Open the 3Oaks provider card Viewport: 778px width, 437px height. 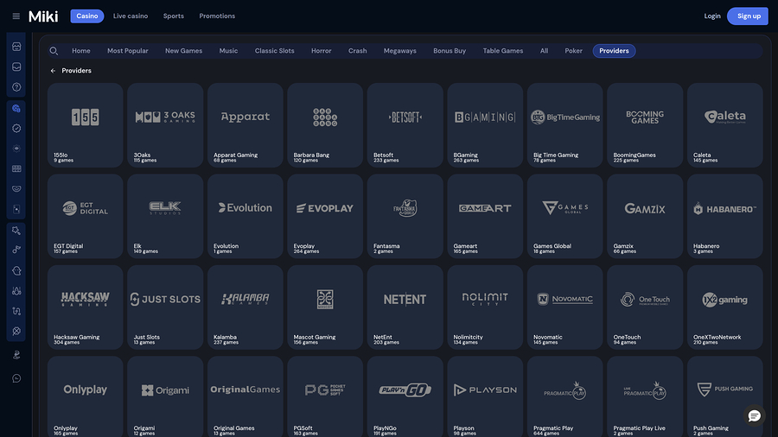[165, 125]
